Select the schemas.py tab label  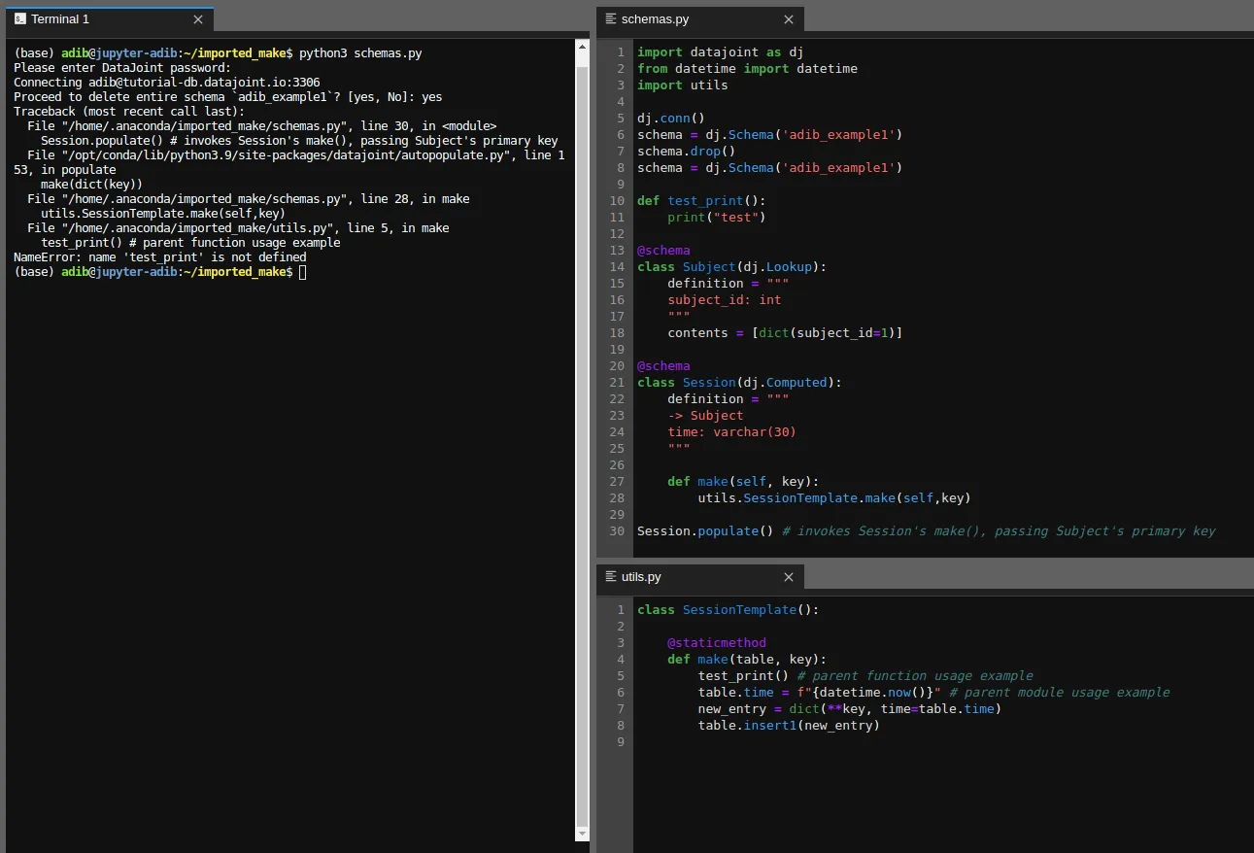pyautogui.click(x=655, y=19)
